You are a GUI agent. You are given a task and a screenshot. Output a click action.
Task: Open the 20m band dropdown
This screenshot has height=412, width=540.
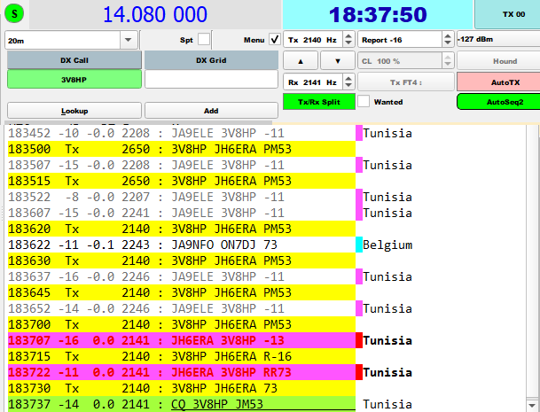[128, 40]
